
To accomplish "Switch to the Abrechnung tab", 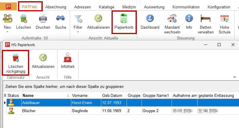I will point(56,7).
